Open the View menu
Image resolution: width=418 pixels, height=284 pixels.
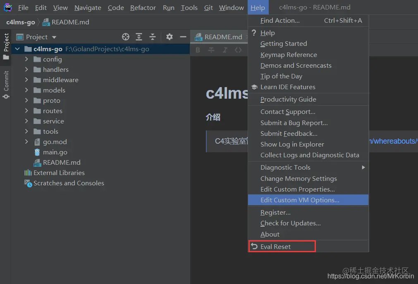pyautogui.click(x=60, y=8)
